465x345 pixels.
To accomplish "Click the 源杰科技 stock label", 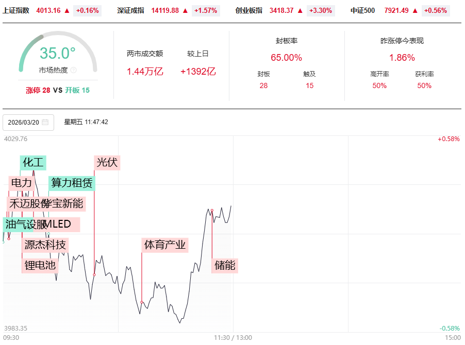I will pos(45,245).
